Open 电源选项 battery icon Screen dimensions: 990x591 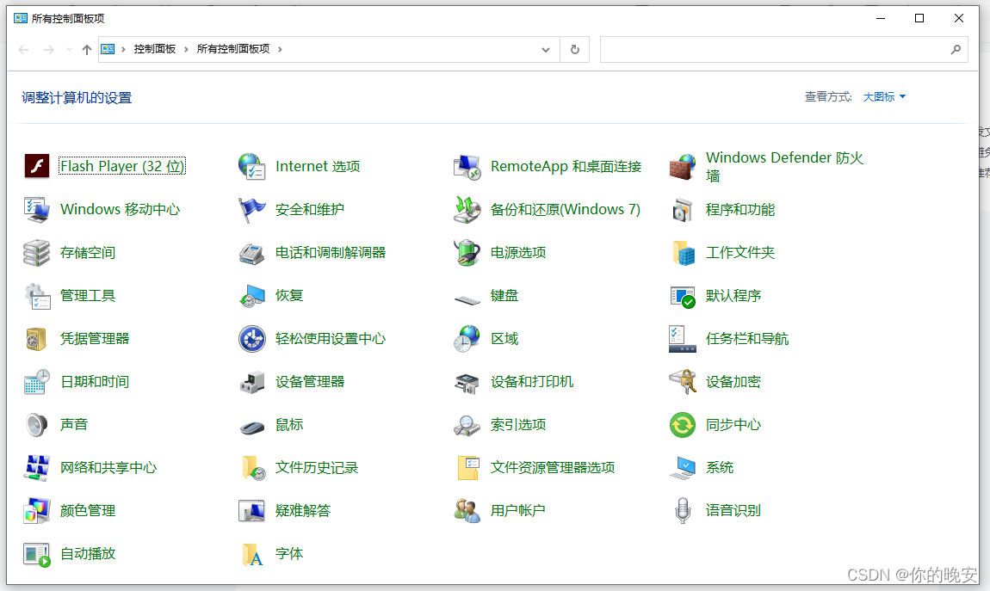click(x=467, y=252)
